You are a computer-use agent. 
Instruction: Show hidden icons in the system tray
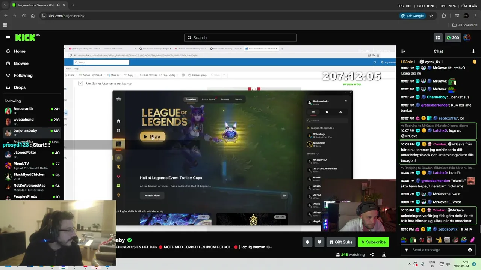click(409, 264)
